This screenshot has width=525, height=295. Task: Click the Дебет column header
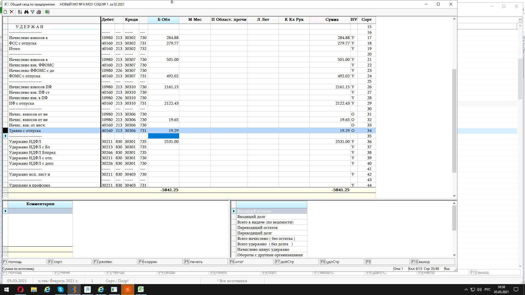(108, 20)
